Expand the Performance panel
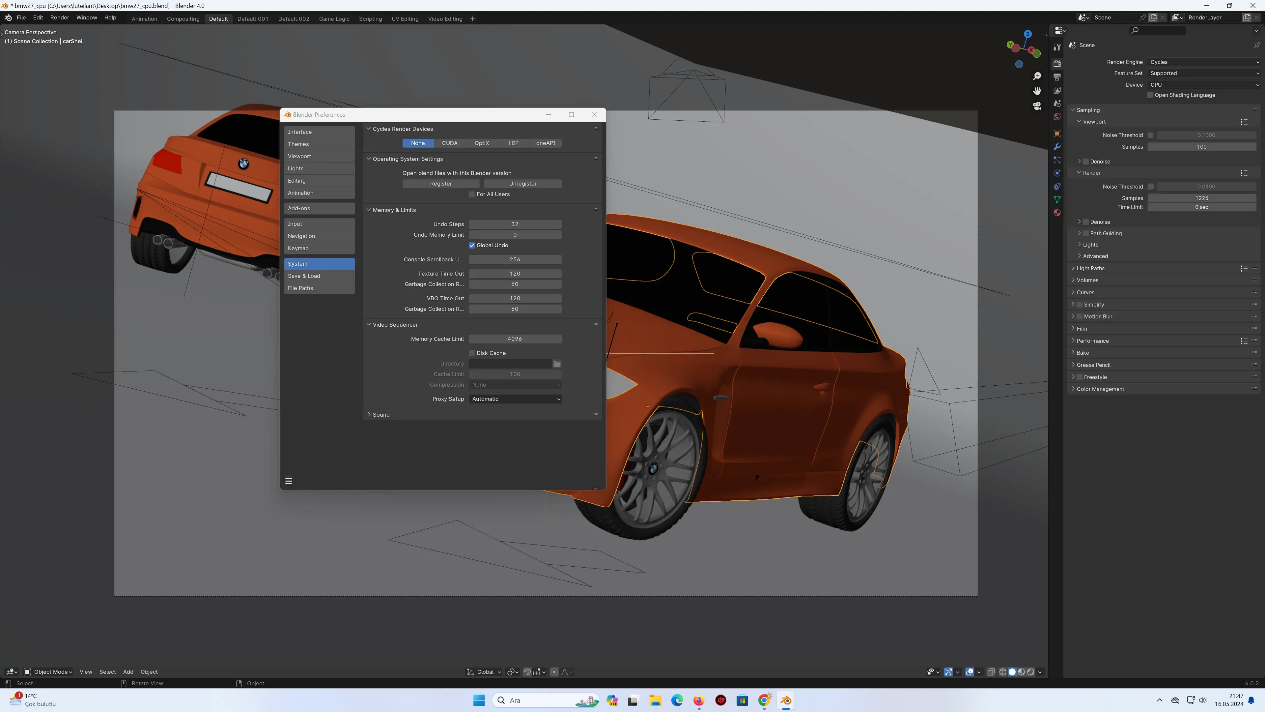 point(1093,341)
